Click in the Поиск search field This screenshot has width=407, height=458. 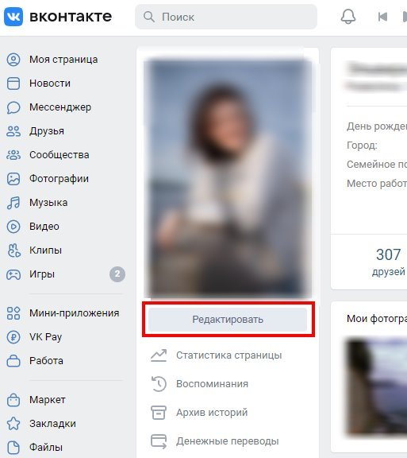226,17
